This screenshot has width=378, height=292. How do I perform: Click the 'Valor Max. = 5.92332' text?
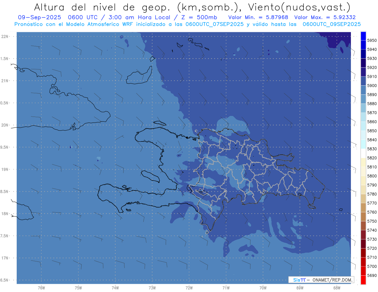point(325,17)
